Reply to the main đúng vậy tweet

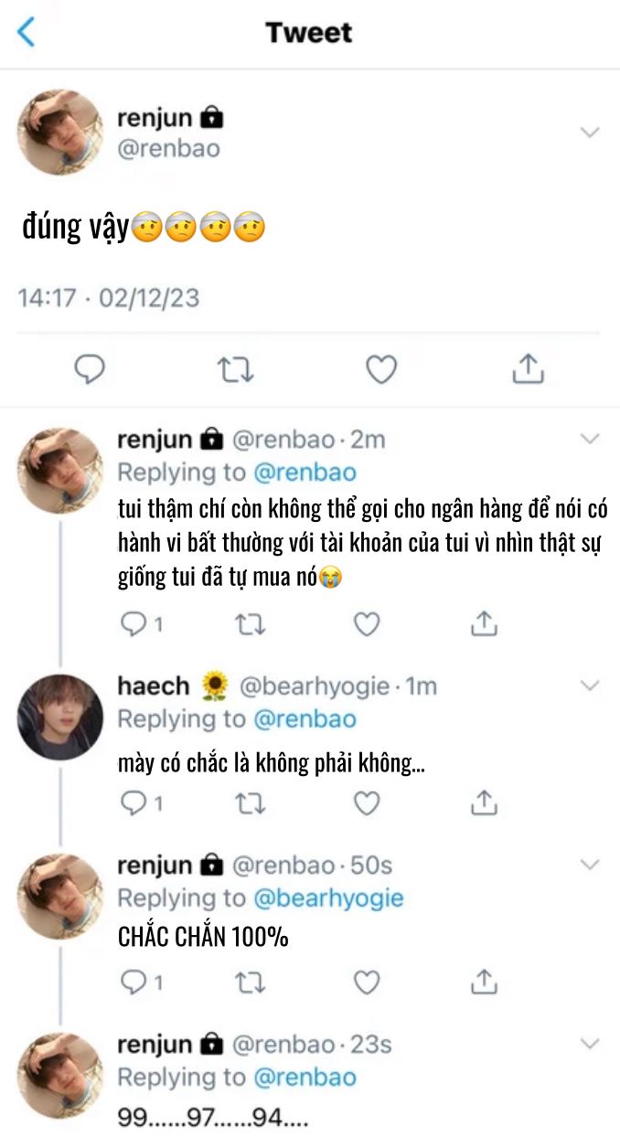click(89, 369)
